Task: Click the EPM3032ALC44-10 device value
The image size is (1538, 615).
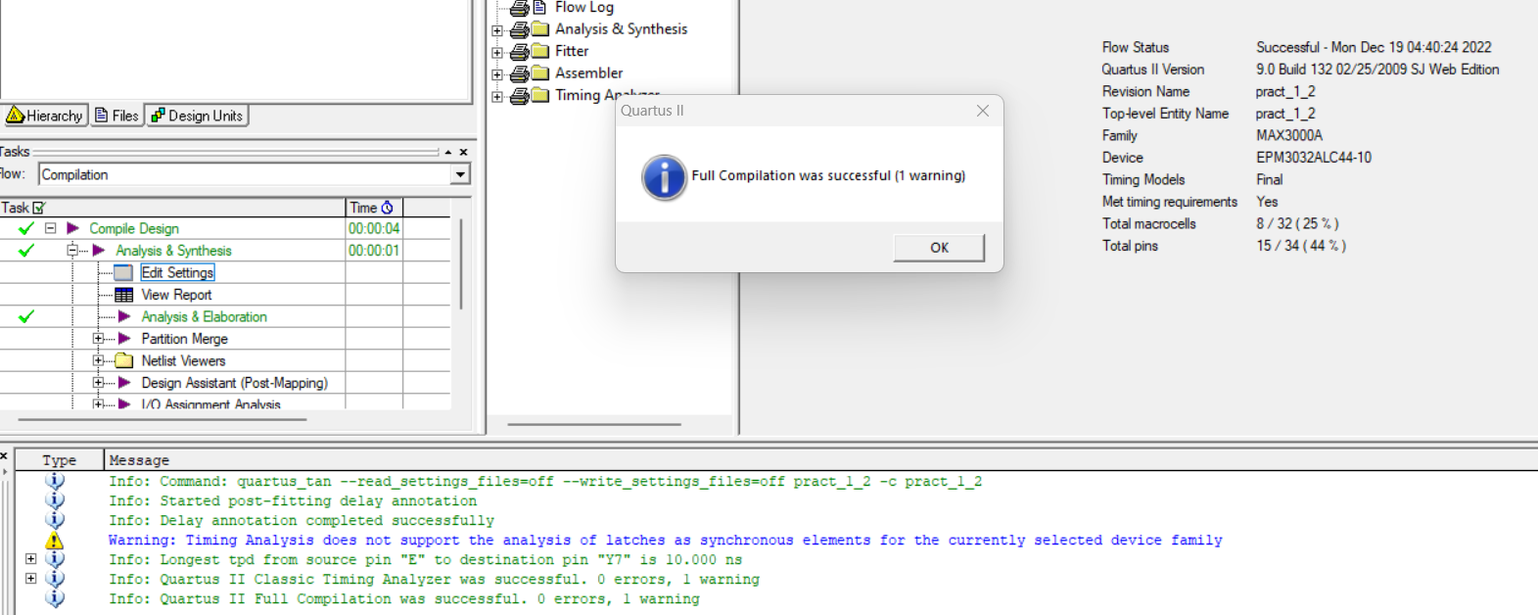Action: click(x=1314, y=158)
